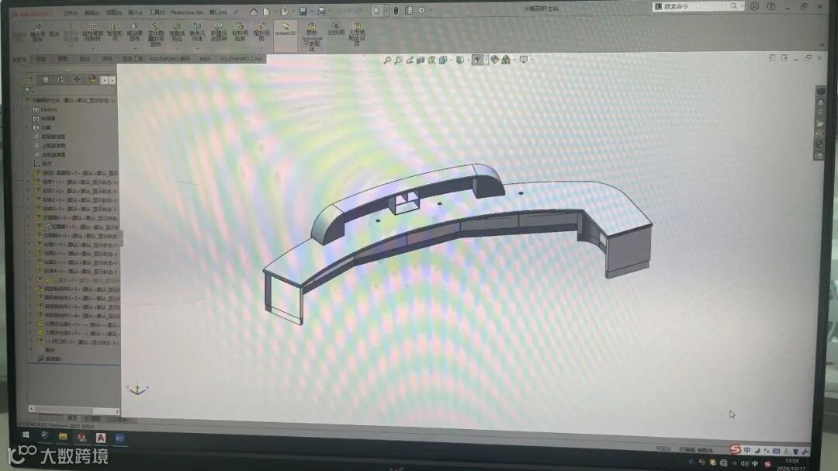The height and width of the screenshot is (471, 838).
Task: Open Windows Start button
Action: point(25,436)
